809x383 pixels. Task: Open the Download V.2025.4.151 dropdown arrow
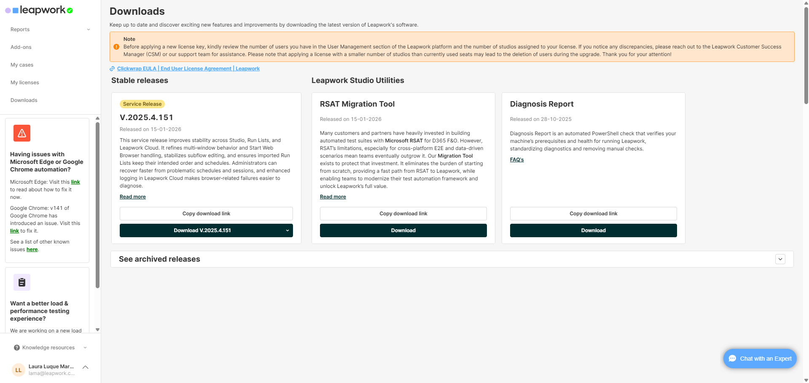288,230
